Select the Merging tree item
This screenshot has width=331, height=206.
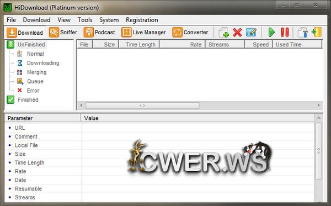click(x=36, y=72)
